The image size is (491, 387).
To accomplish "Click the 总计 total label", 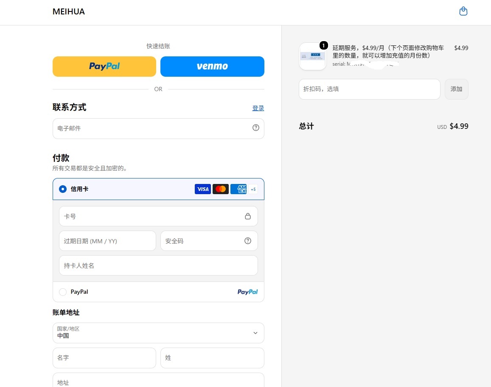I will [x=306, y=126].
